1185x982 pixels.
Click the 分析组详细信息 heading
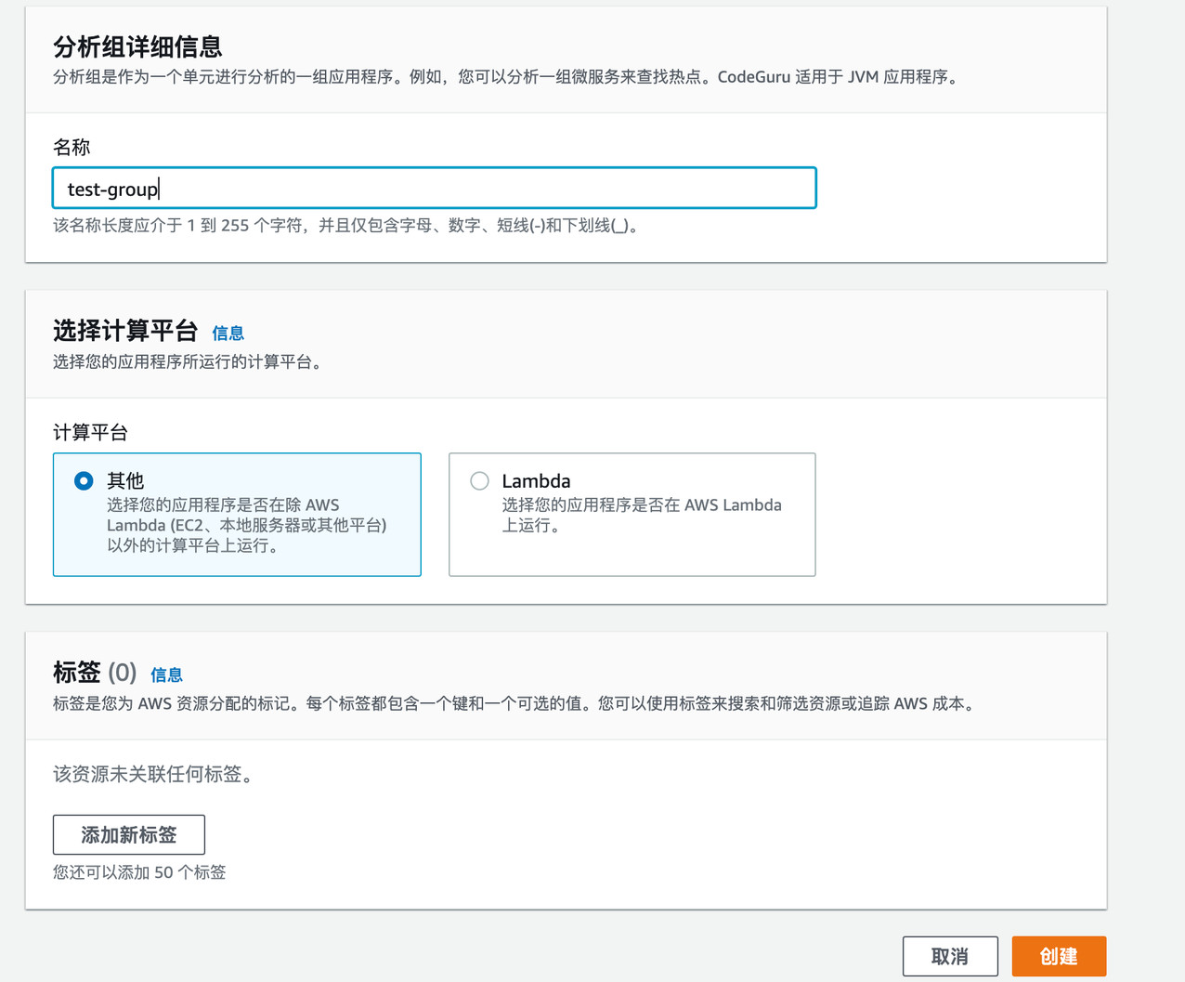pyautogui.click(x=137, y=46)
